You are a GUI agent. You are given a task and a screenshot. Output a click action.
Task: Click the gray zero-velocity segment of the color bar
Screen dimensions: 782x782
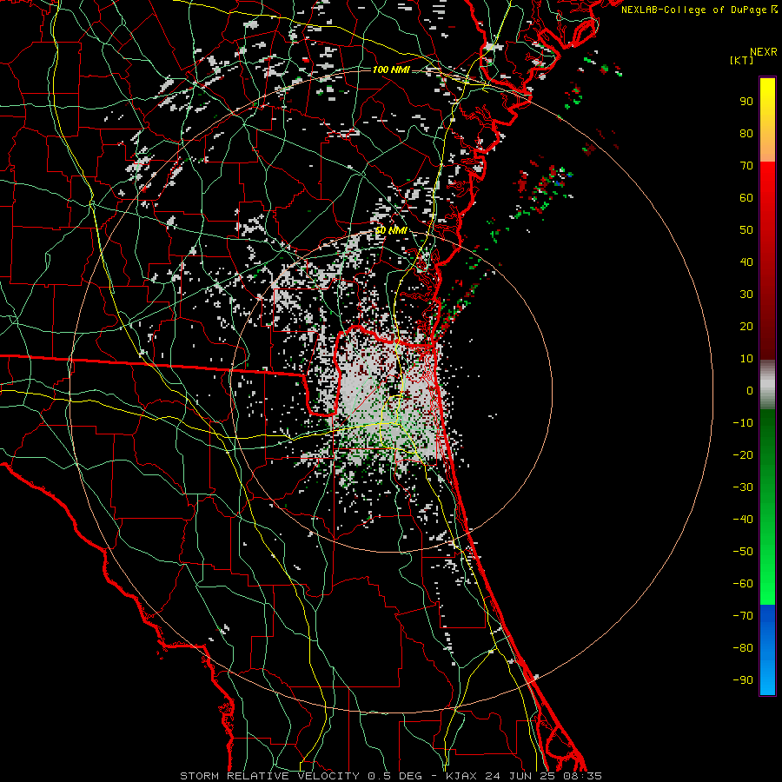pyautogui.click(x=767, y=385)
